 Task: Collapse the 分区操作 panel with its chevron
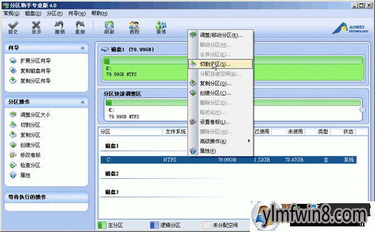pos(82,102)
